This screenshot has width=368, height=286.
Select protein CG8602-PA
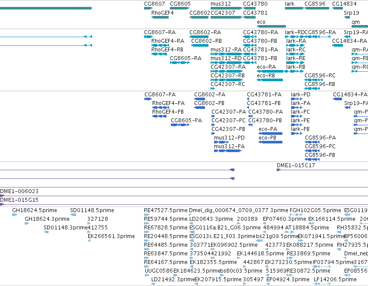click(210, 95)
